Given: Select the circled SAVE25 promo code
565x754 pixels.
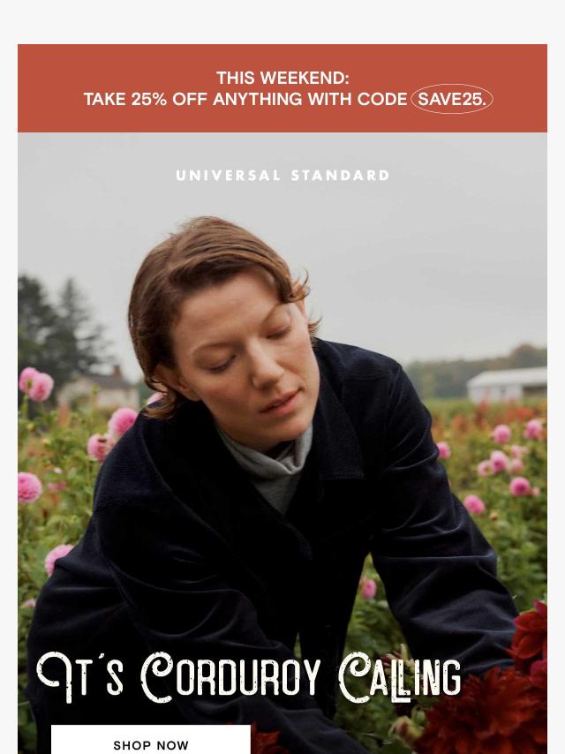Looking at the screenshot, I should pyautogui.click(x=452, y=99).
